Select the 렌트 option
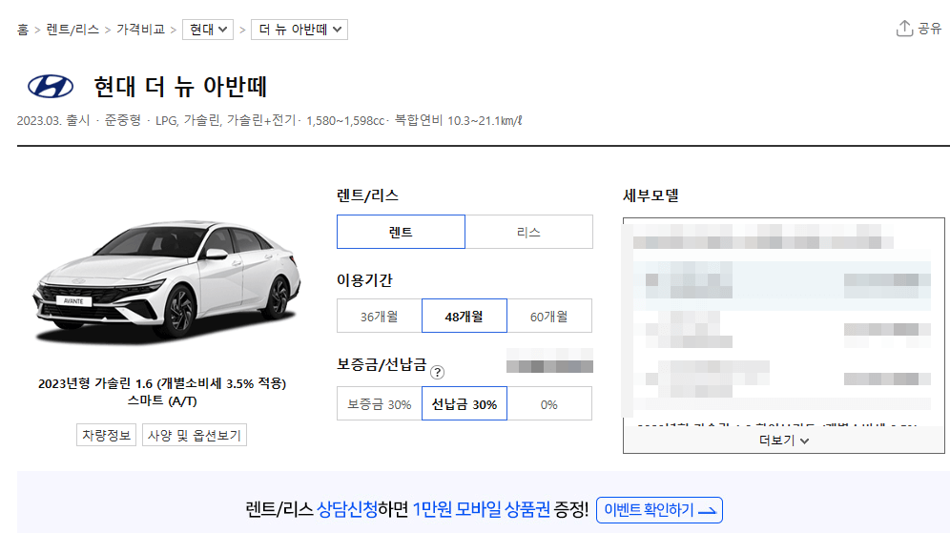950x533 pixels. tap(402, 232)
